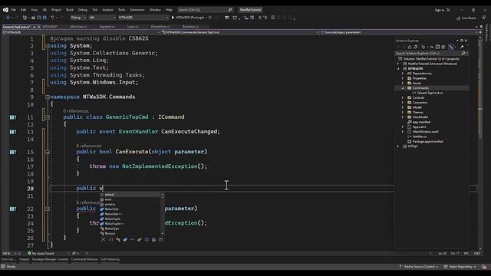491x276 pixels.
Task: Open the x86 platform dropdown
Action: (102, 18)
